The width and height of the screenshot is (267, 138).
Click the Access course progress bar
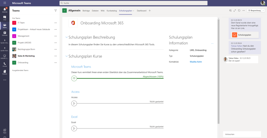point(120,103)
